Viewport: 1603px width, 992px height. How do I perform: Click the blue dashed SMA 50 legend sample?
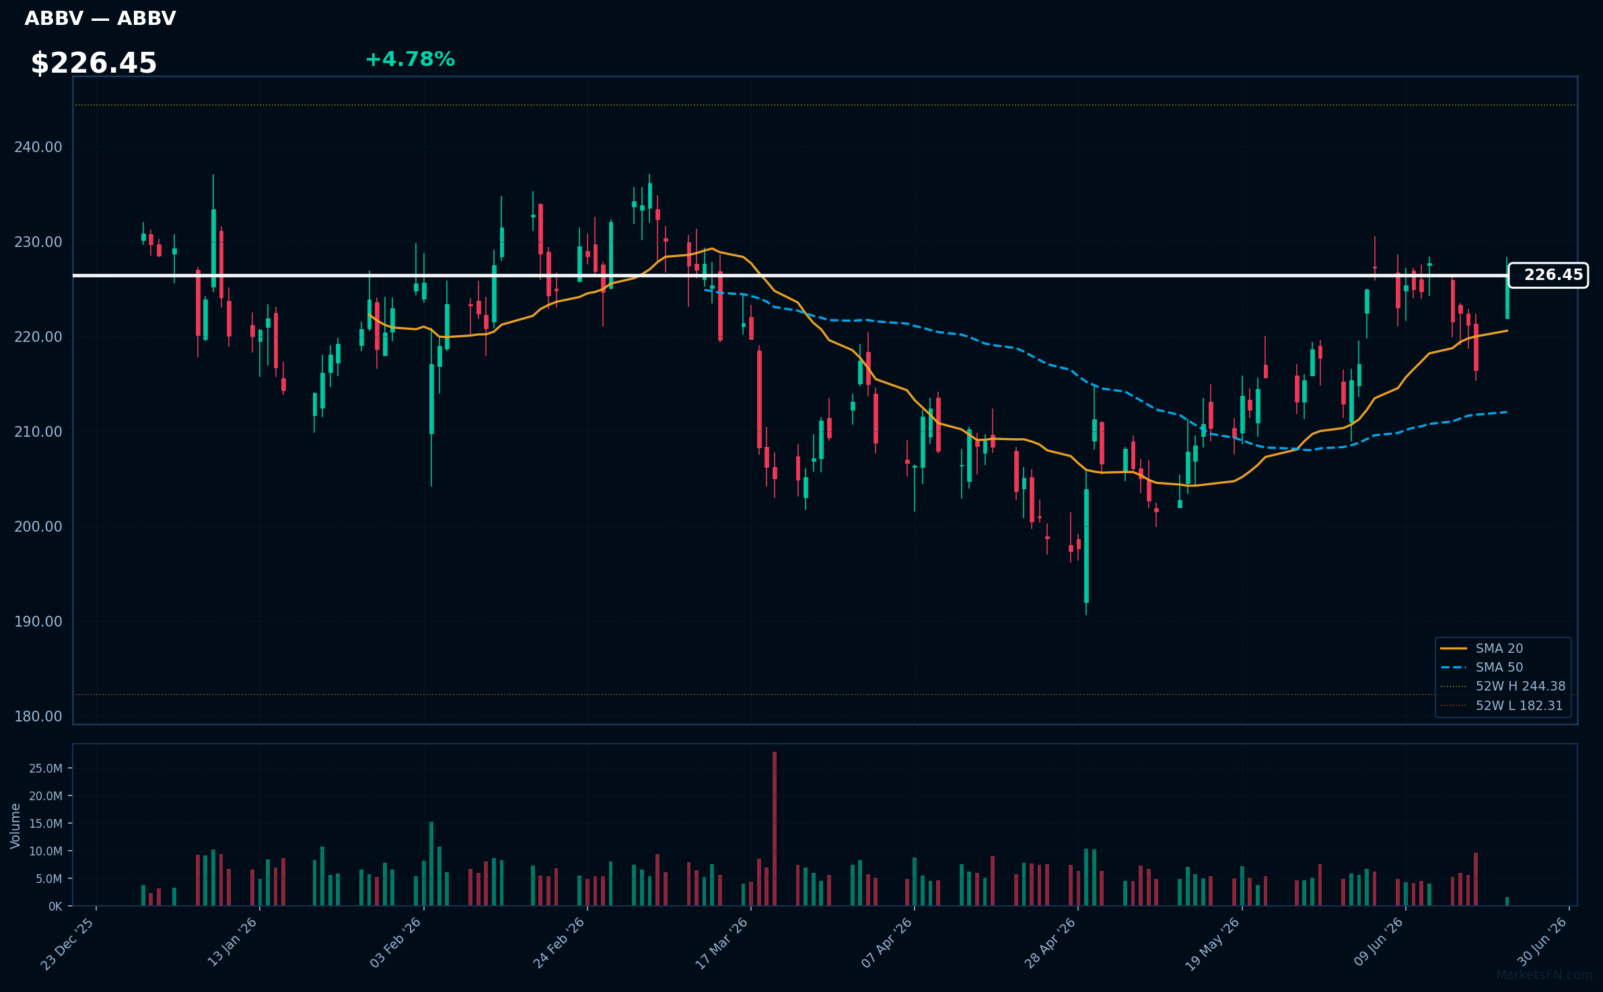click(x=1454, y=667)
